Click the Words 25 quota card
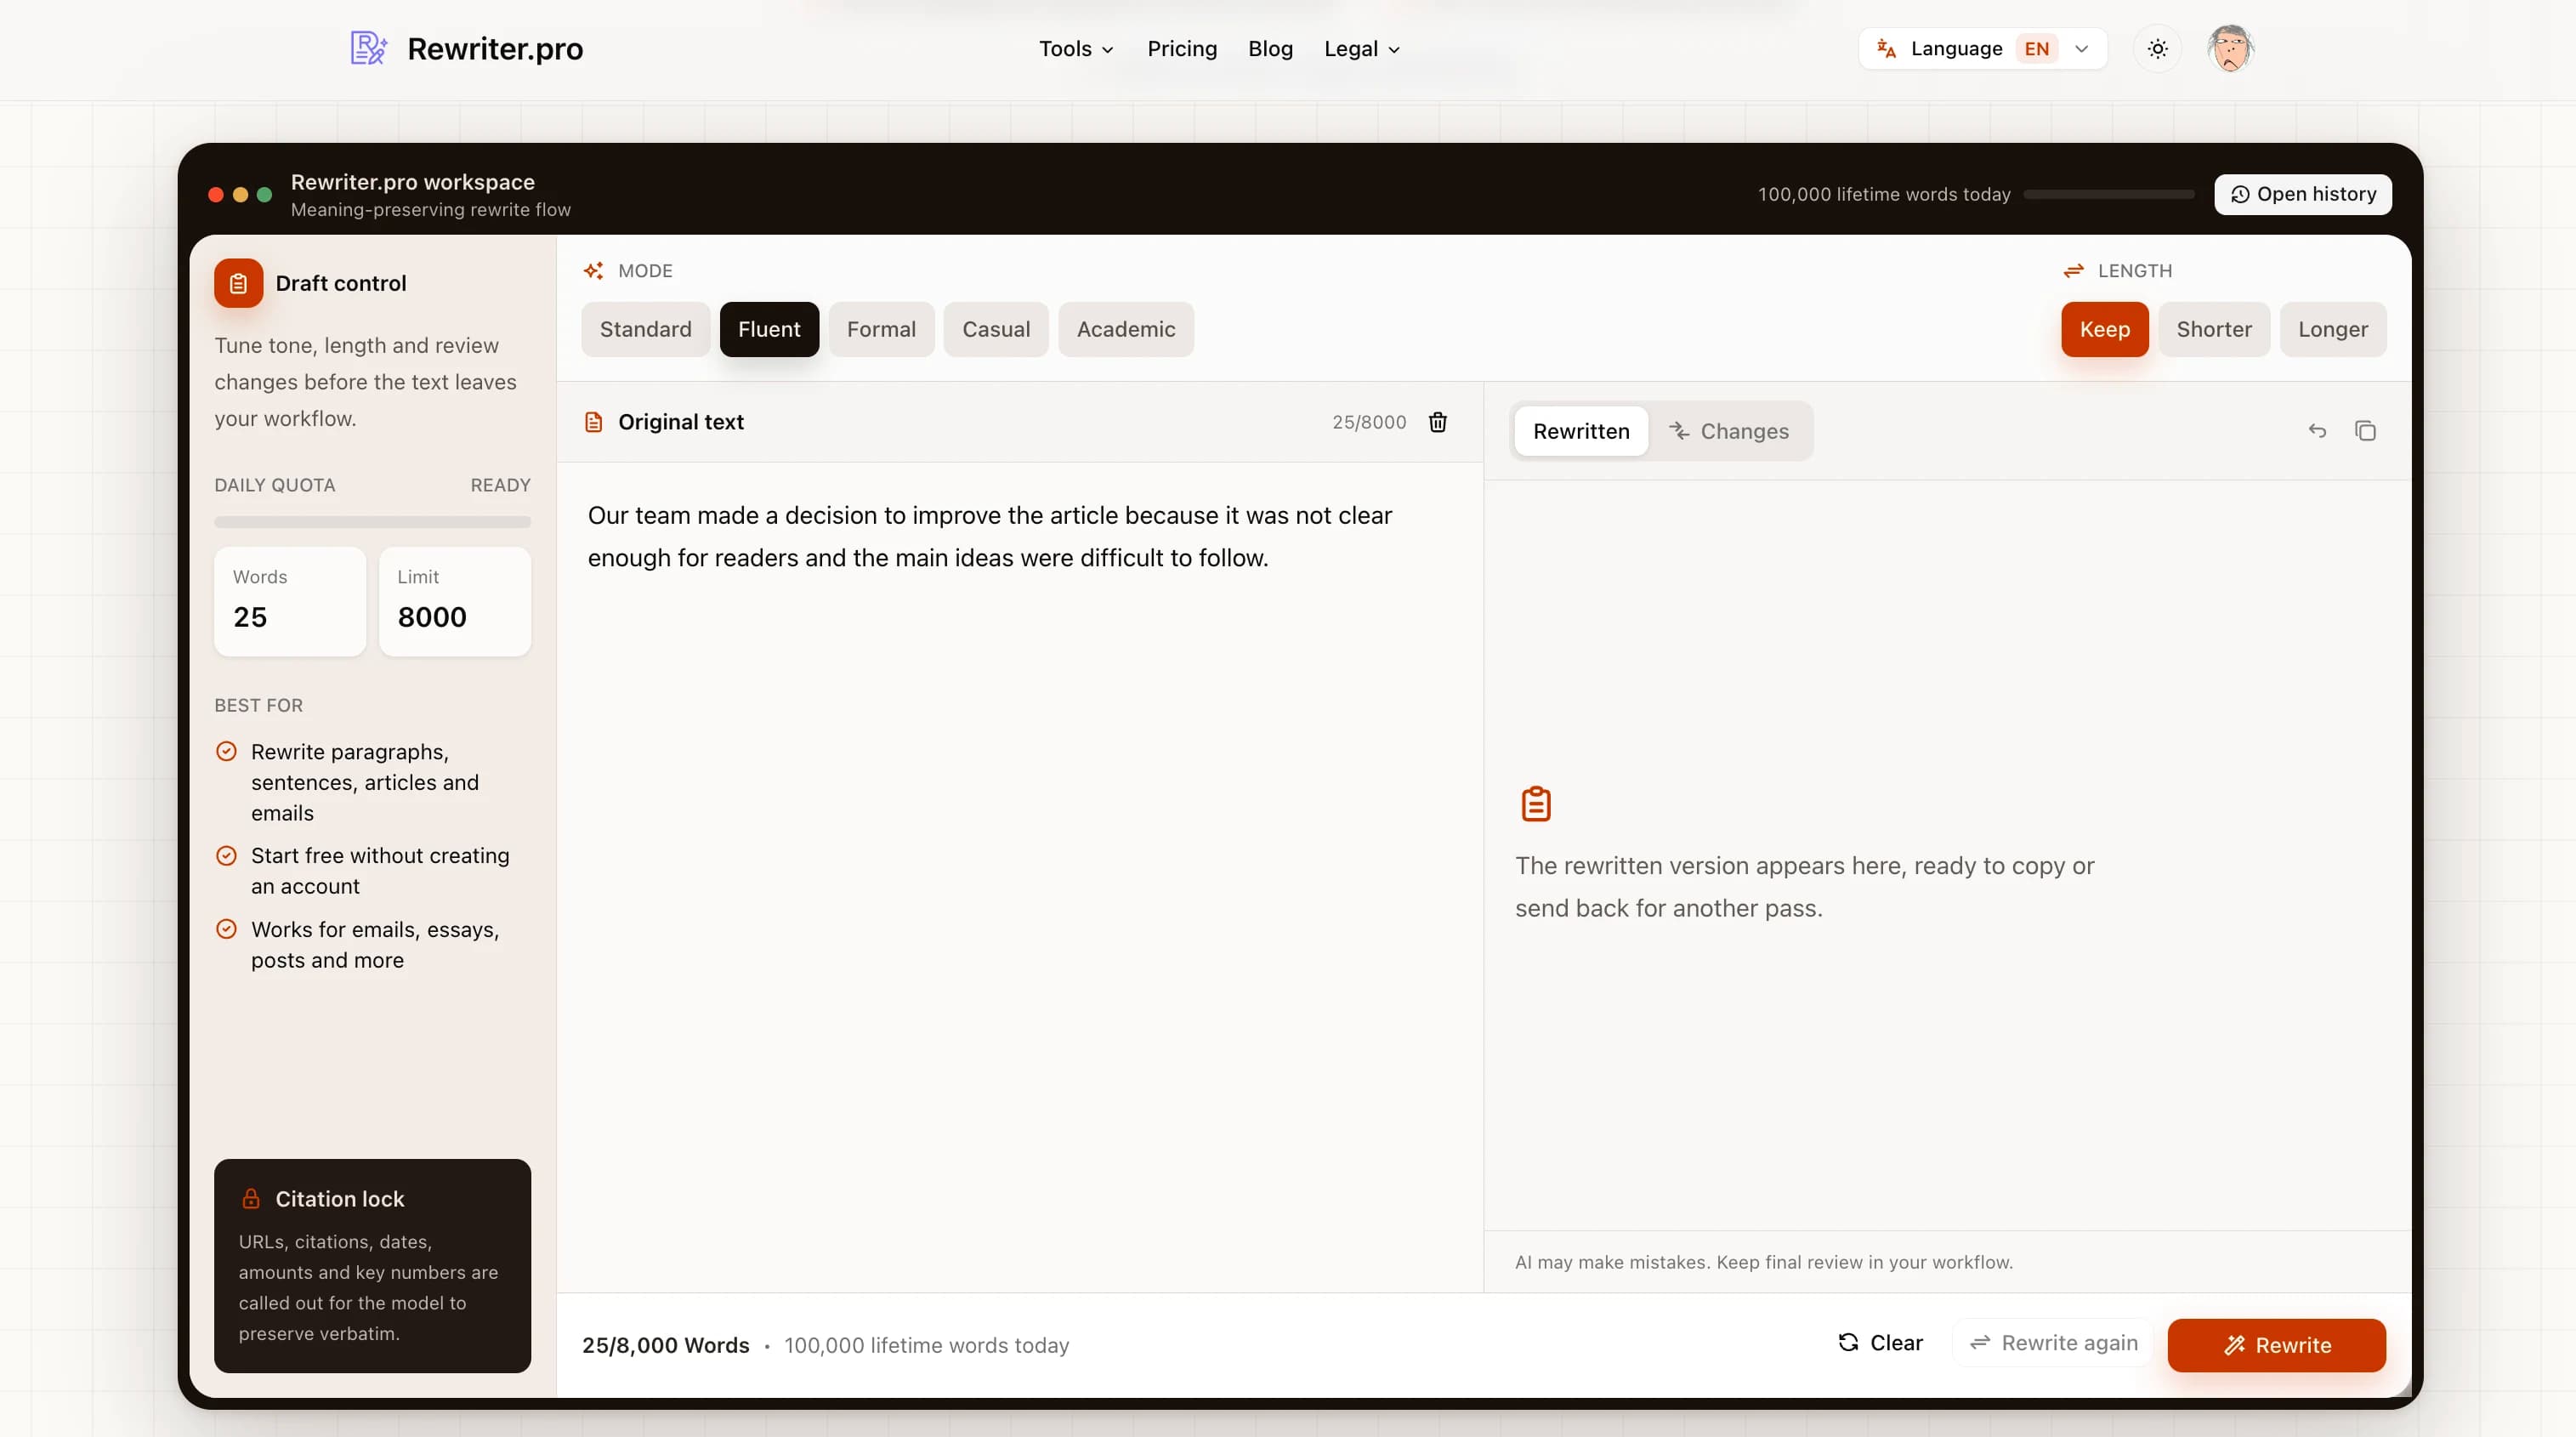The image size is (2576, 1437). pos(290,601)
